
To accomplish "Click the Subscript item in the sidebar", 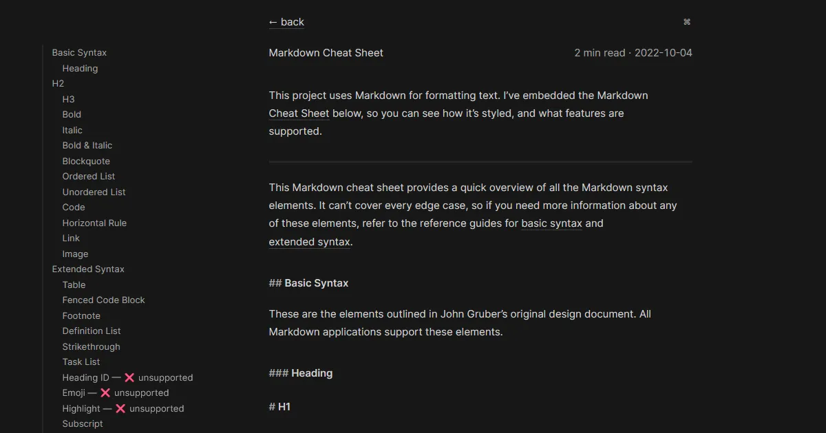I will point(83,424).
